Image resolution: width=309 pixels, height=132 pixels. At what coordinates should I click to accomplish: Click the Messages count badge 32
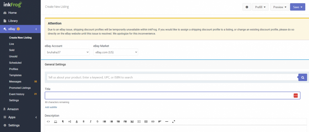pyautogui.click(x=36, y=82)
